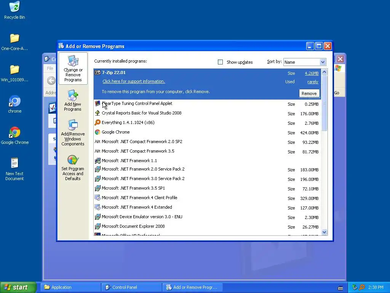Select the chrome shortcut on desktop
Image resolution: width=390 pixels, height=293 pixels.
[x=14, y=104]
